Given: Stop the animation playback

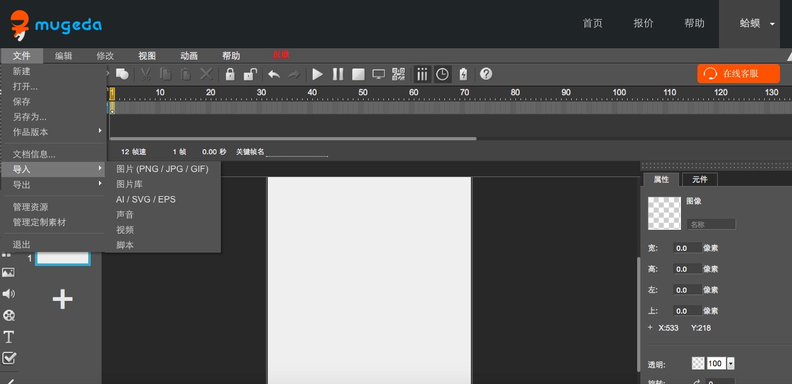Looking at the screenshot, I should pyautogui.click(x=359, y=74).
